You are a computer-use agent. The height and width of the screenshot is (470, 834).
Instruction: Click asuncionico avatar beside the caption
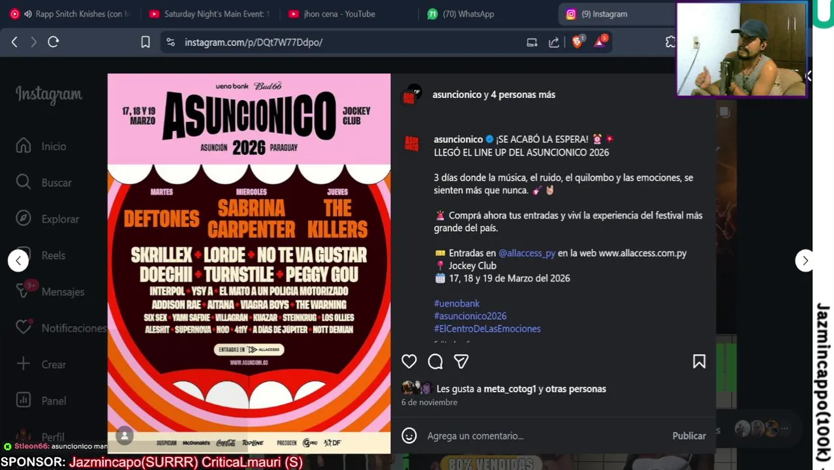[x=411, y=143]
